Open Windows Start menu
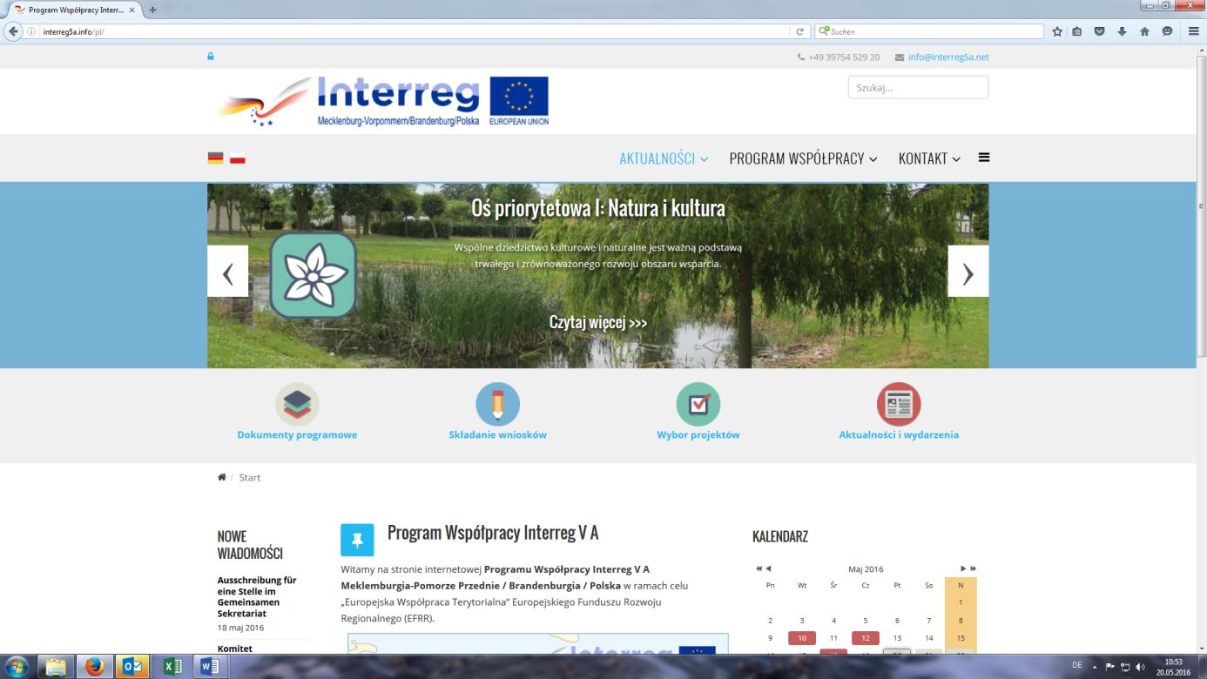This screenshot has height=679, width=1207. [x=17, y=667]
